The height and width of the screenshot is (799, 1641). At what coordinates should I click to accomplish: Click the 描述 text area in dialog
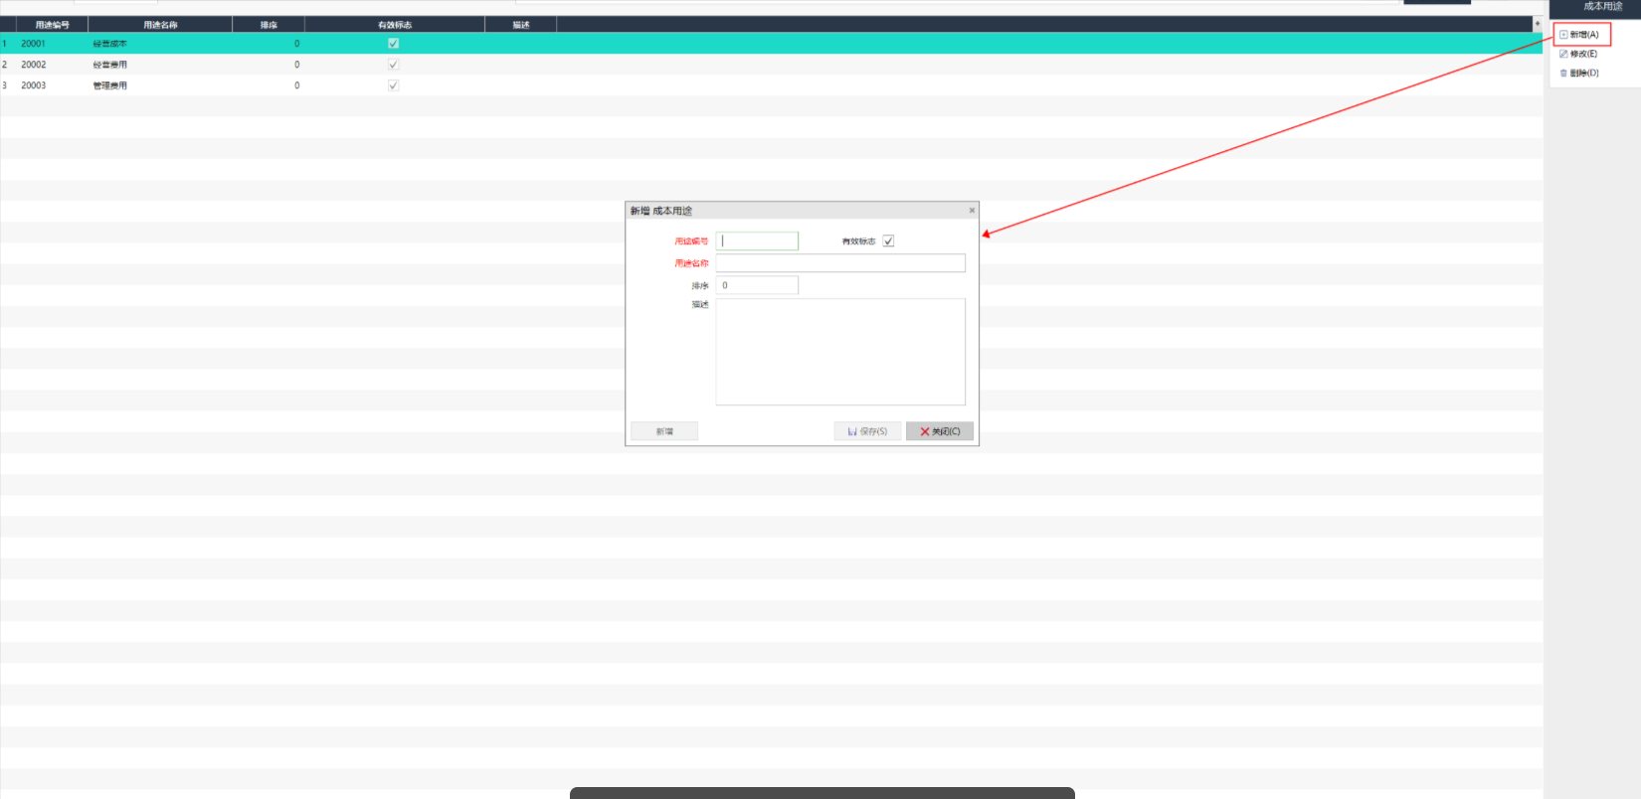[840, 352]
